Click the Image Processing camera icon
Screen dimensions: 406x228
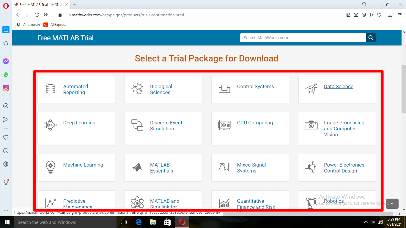pos(311,125)
